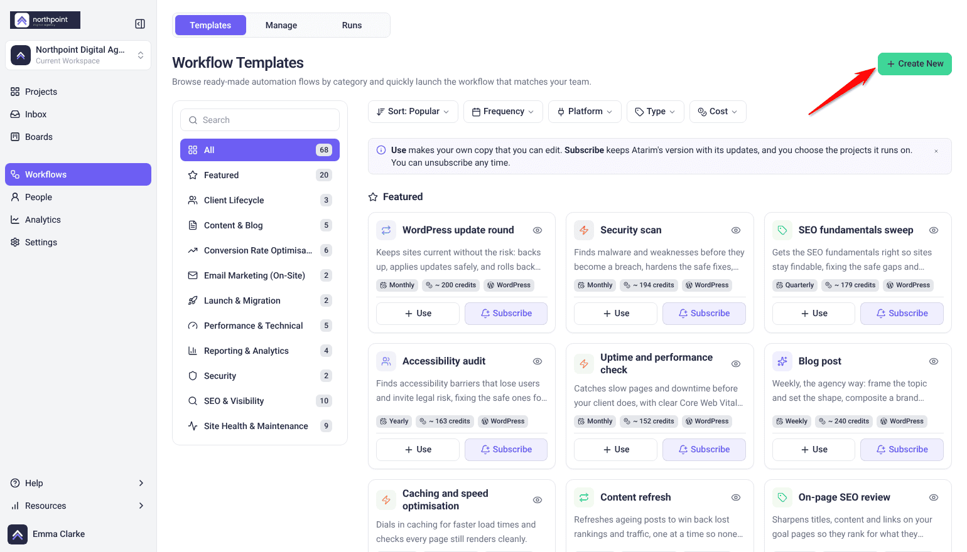Open Frequency filter dropdown
The width and height of the screenshot is (967, 552).
[503, 112]
